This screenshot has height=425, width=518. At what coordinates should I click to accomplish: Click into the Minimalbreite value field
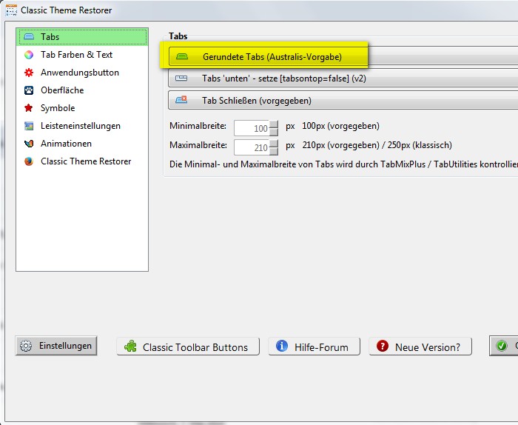tap(252, 128)
